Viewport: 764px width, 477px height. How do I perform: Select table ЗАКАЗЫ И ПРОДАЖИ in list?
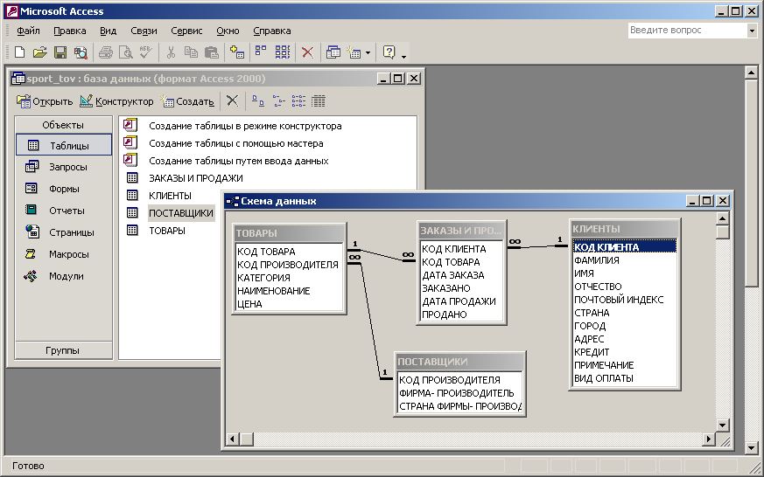click(196, 178)
